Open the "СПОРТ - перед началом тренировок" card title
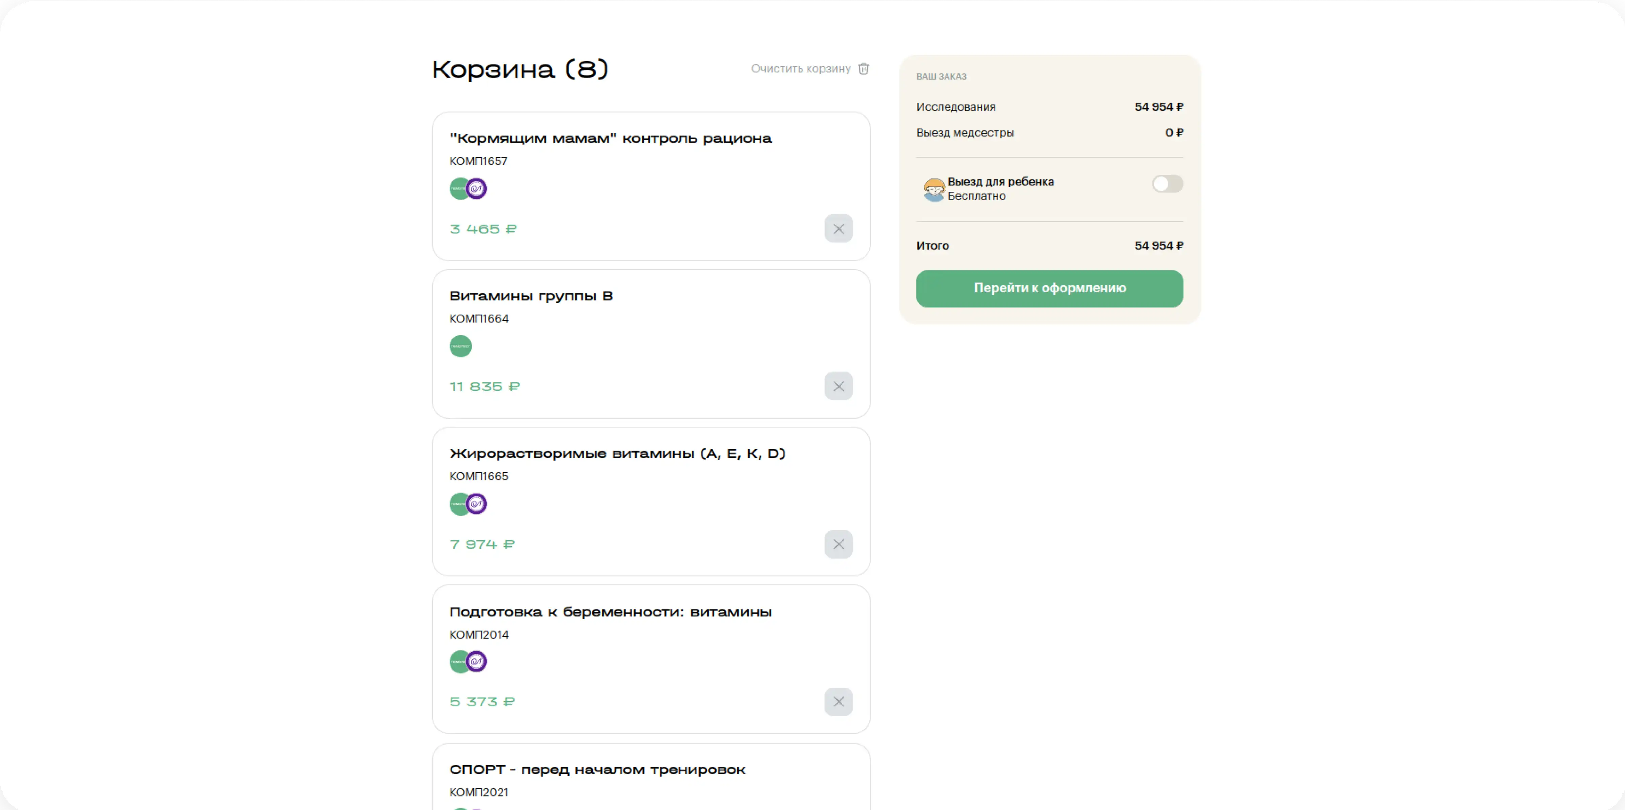The image size is (1625, 810). pyautogui.click(x=597, y=769)
